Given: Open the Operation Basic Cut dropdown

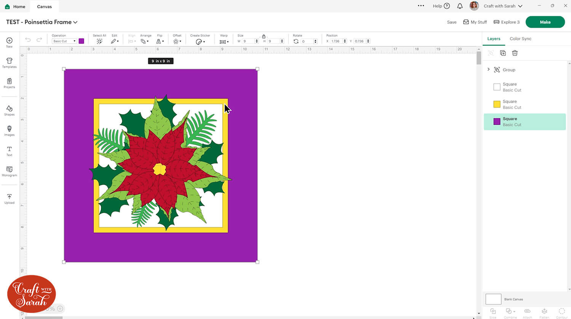Looking at the screenshot, I should click(x=64, y=41).
